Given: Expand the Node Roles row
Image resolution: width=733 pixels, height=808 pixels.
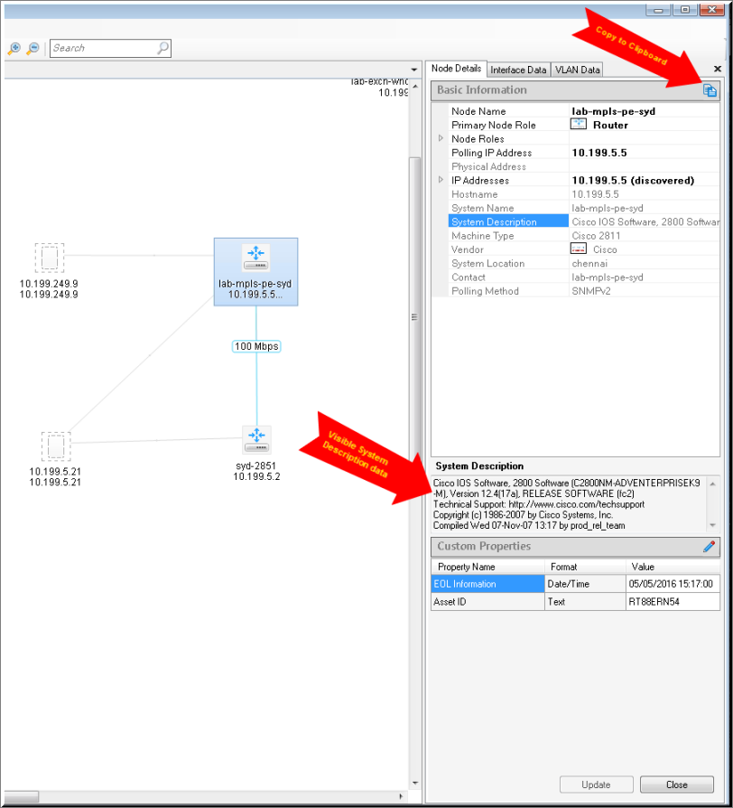Looking at the screenshot, I should pos(441,138).
